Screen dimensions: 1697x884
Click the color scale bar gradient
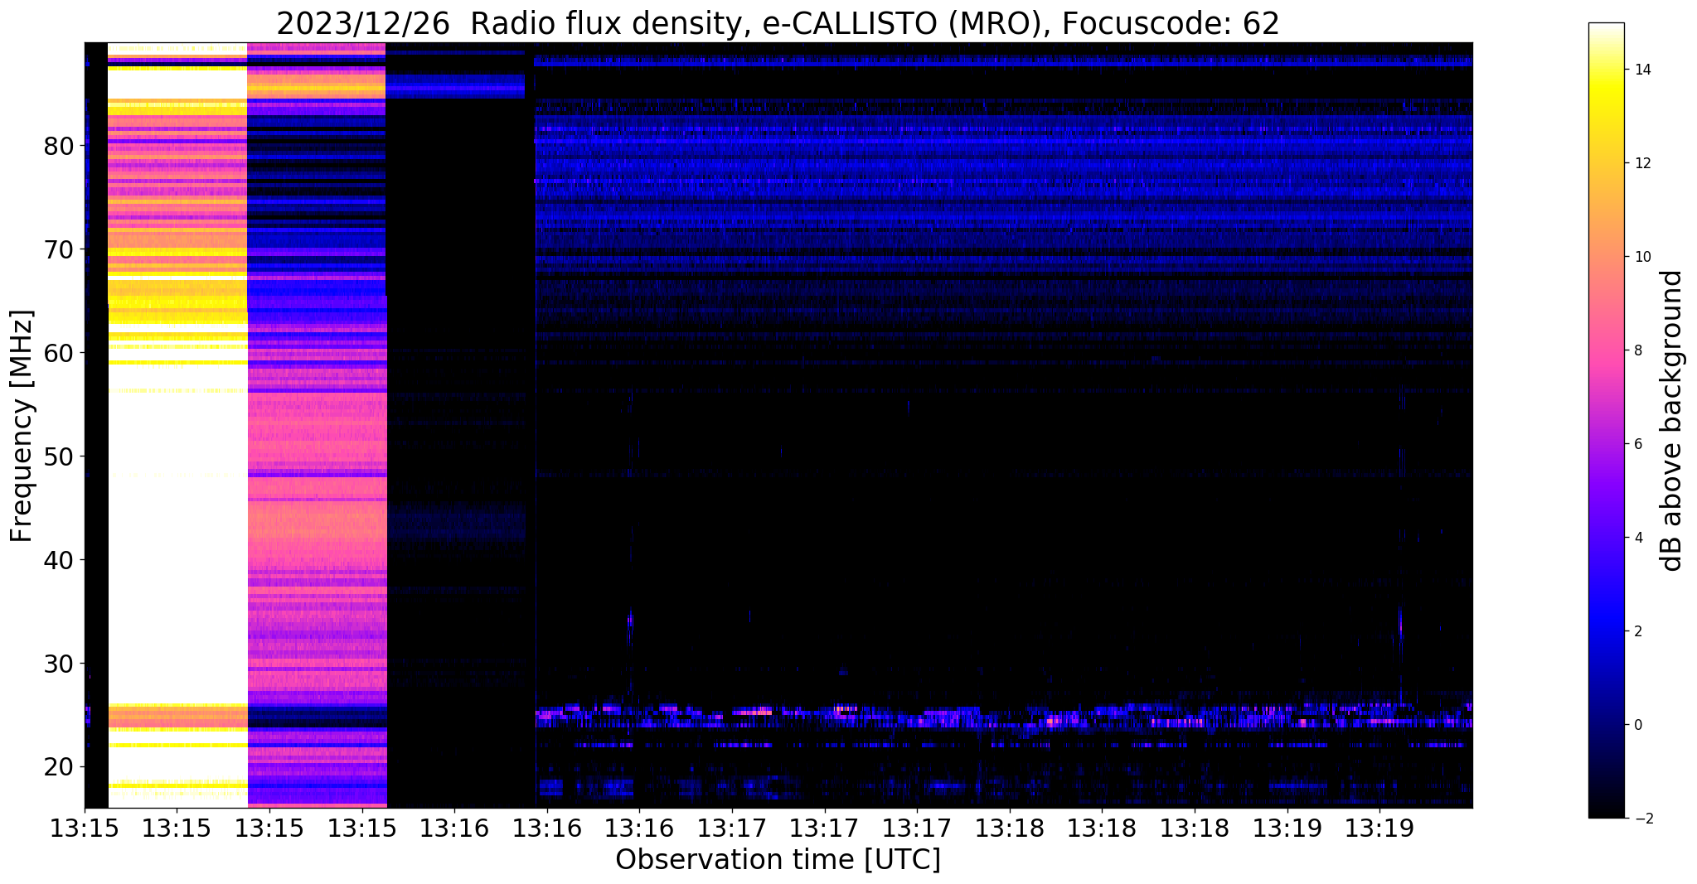click(x=1606, y=420)
